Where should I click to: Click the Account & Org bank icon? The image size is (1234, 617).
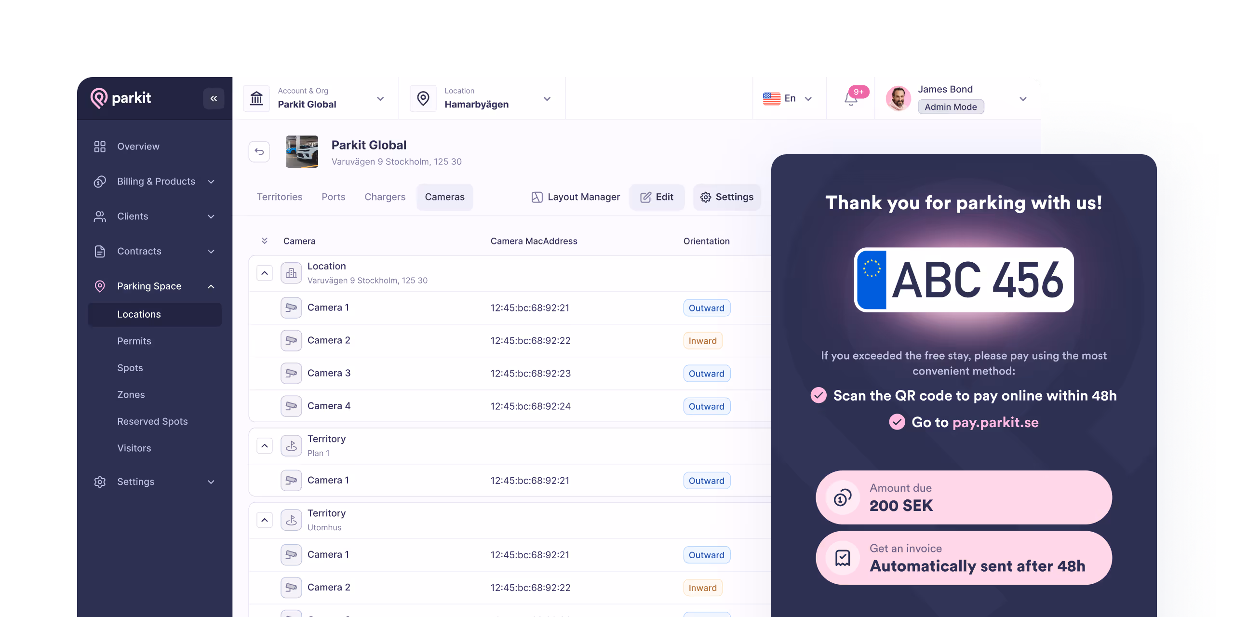point(256,98)
